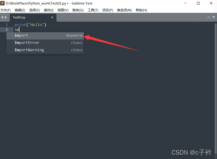Open the 编辑(E) menu

(20, 10)
